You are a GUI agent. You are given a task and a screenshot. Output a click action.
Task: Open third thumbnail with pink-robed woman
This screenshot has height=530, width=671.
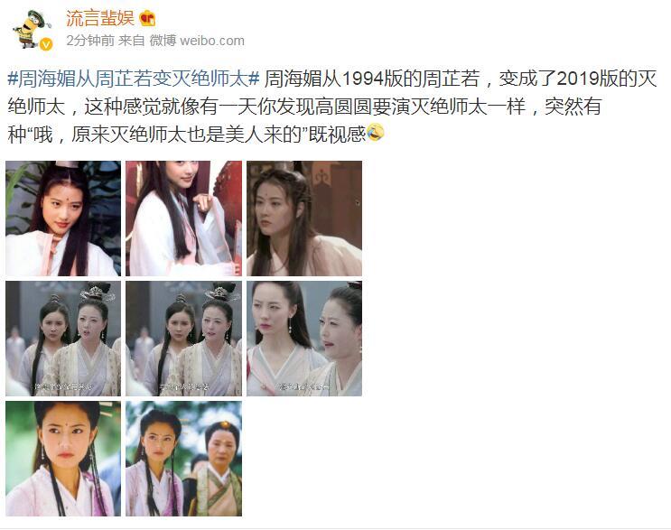(304, 219)
